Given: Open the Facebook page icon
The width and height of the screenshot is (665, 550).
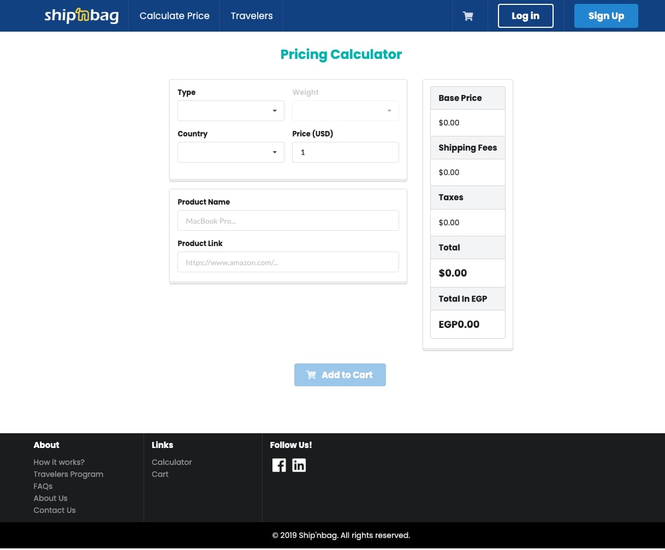Looking at the screenshot, I should (279, 465).
